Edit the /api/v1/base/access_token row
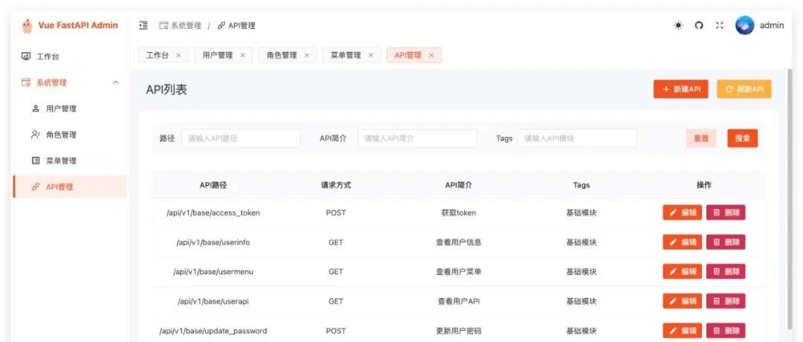Image resolution: width=803 pixels, height=342 pixels. (x=682, y=213)
